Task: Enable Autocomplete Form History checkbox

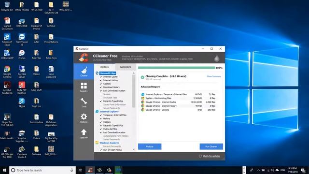Action: [101, 136]
